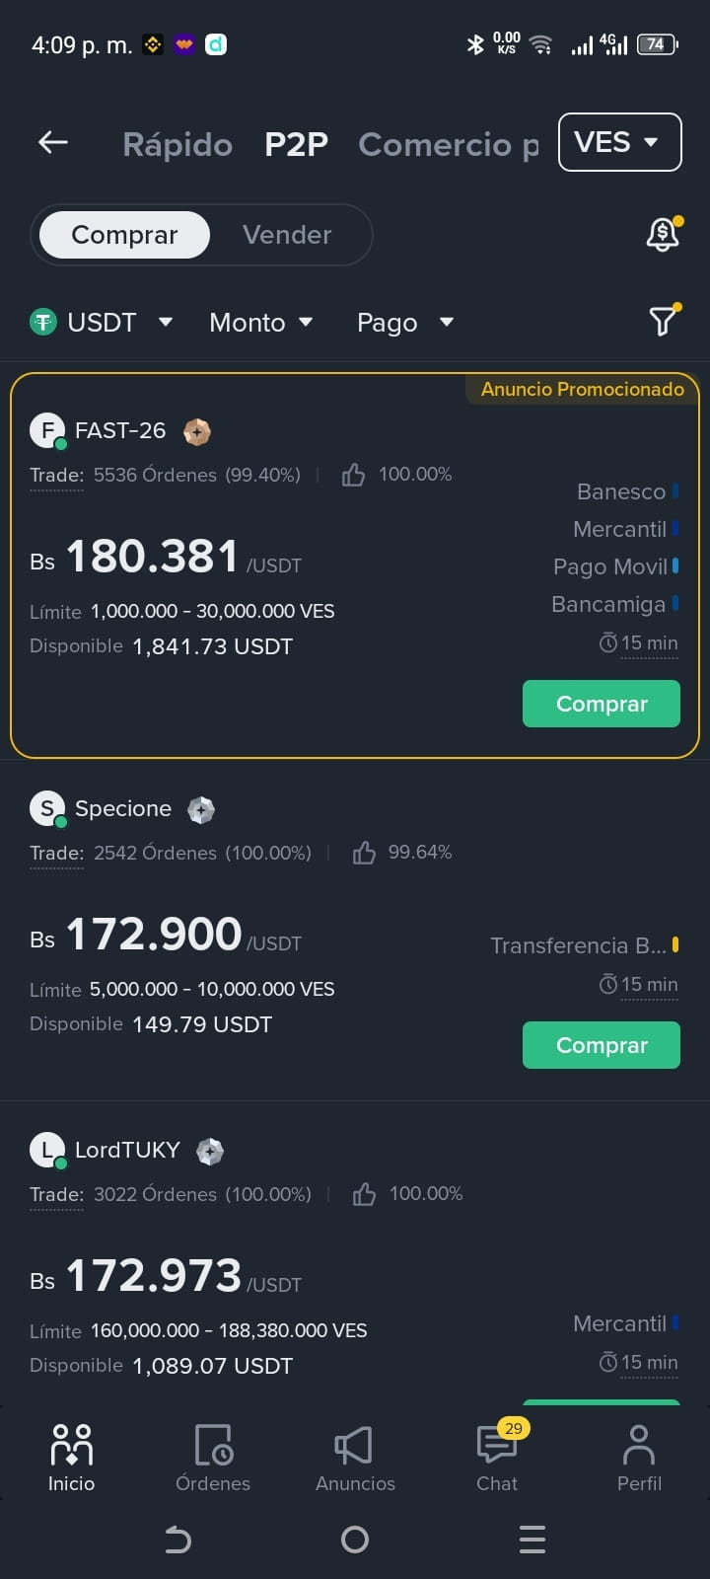Tap Comprar on the Specione ad
Screen dimensions: 710x1579
pyautogui.click(x=602, y=1045)
